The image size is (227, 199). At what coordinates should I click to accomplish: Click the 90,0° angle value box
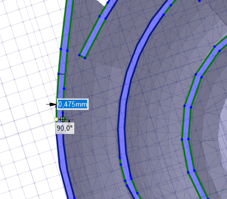65,128
